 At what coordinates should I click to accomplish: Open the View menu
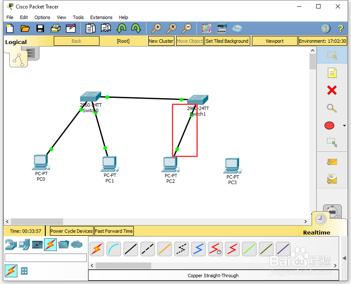61,17
